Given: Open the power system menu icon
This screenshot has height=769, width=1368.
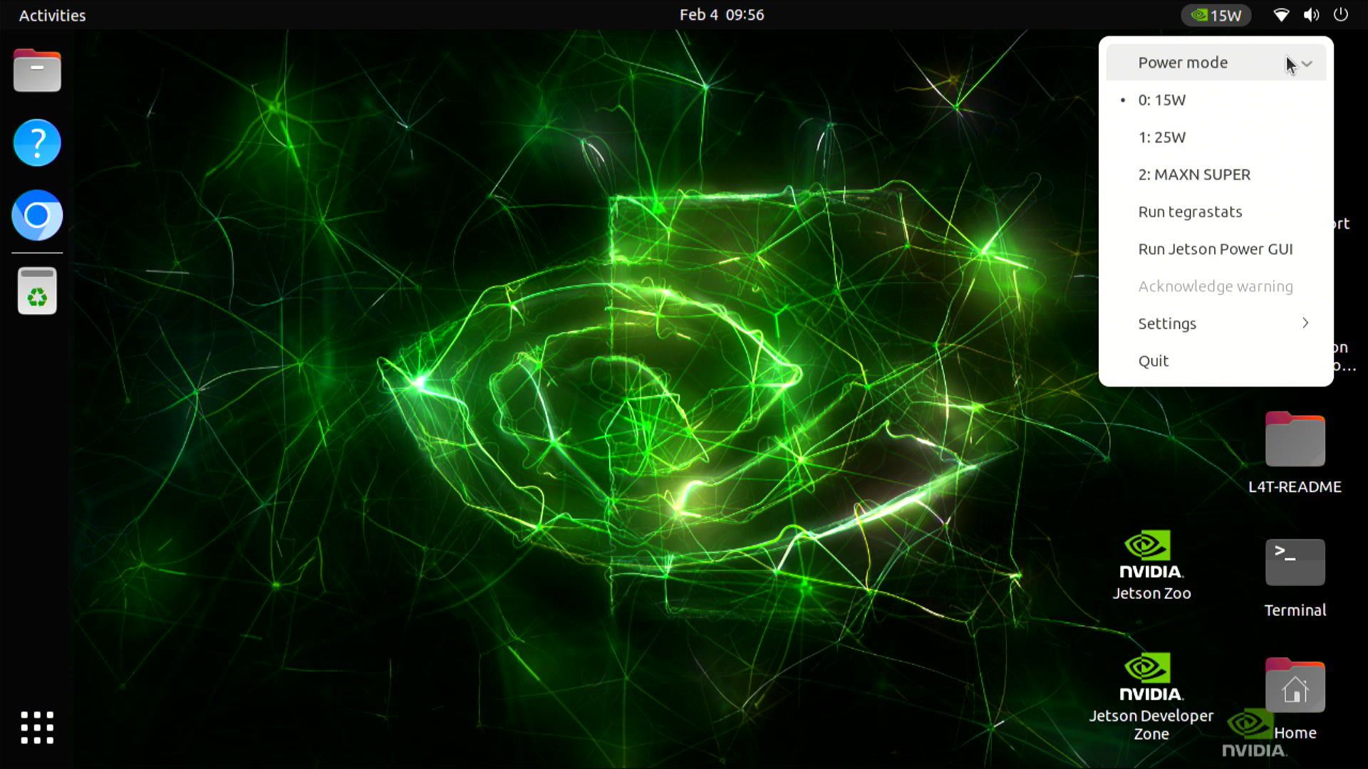Looking at the screenshot, I should pyautogui.click(x=1341, y=15).
